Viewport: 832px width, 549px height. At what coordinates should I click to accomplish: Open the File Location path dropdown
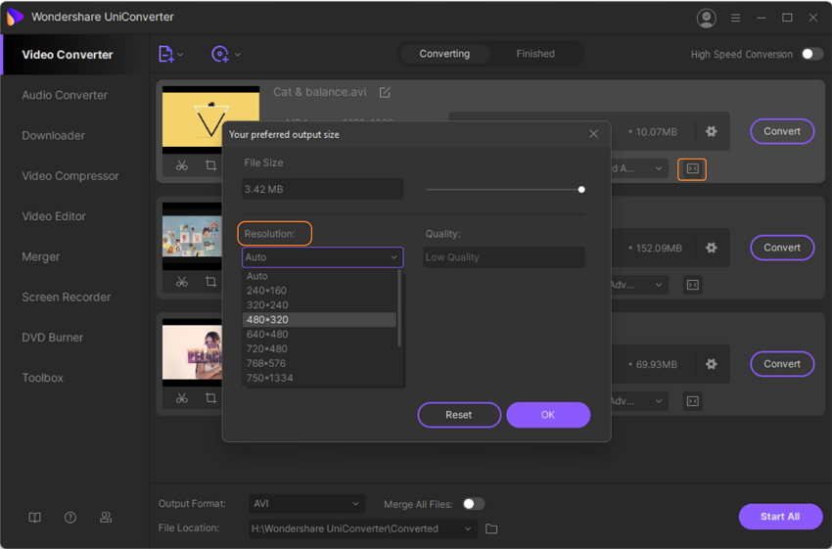363,528
